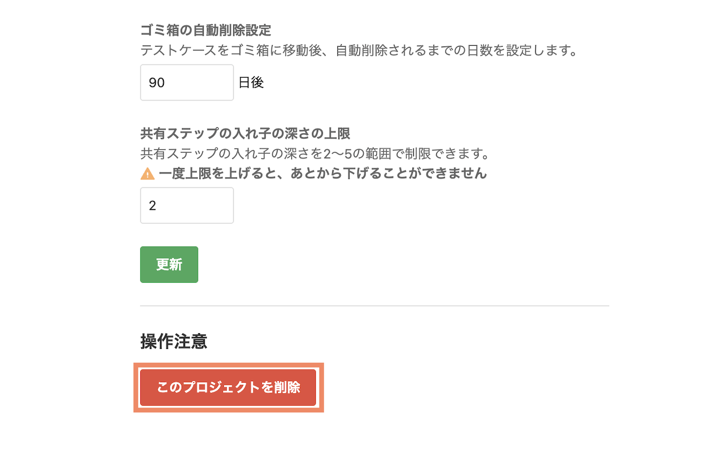This screenshot has height=449, width=718.
Task: Click the word 自動削除 in the description text
Action: click(361, 50)
